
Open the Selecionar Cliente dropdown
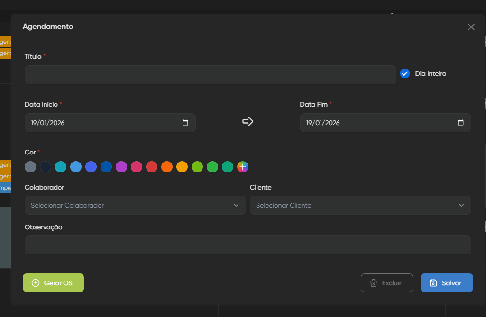(x=360, y=205)
